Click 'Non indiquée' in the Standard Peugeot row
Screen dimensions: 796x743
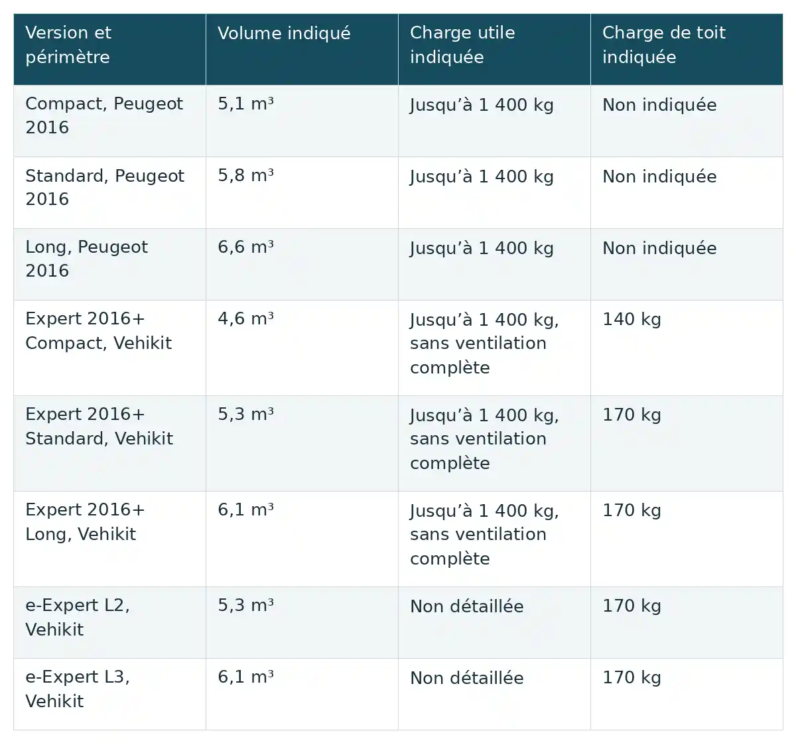[x=659, y=176]
